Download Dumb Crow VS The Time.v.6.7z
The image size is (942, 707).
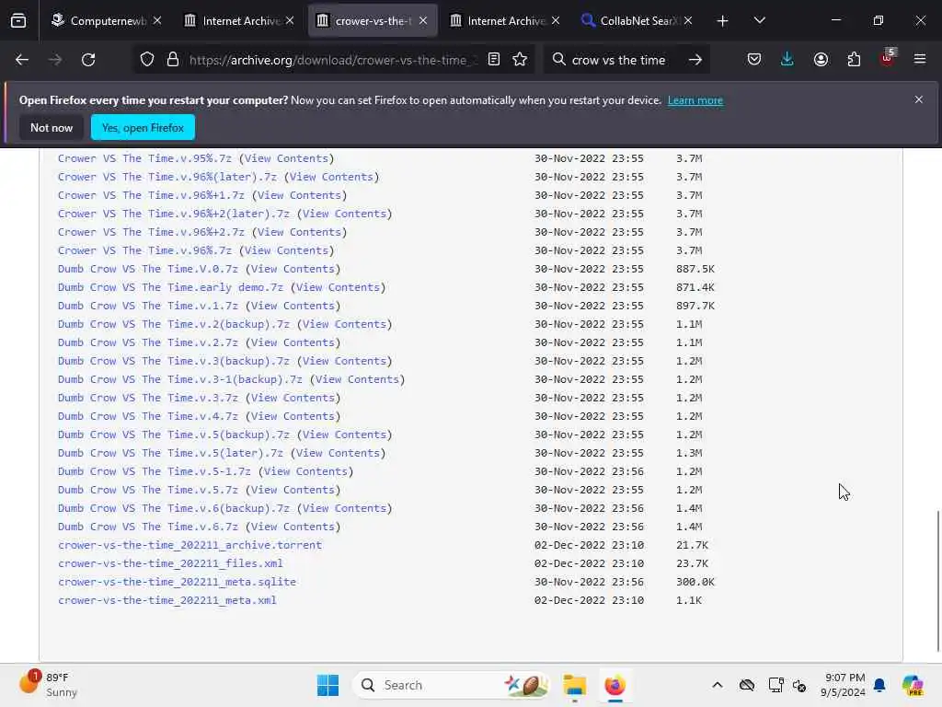point(148,527)
